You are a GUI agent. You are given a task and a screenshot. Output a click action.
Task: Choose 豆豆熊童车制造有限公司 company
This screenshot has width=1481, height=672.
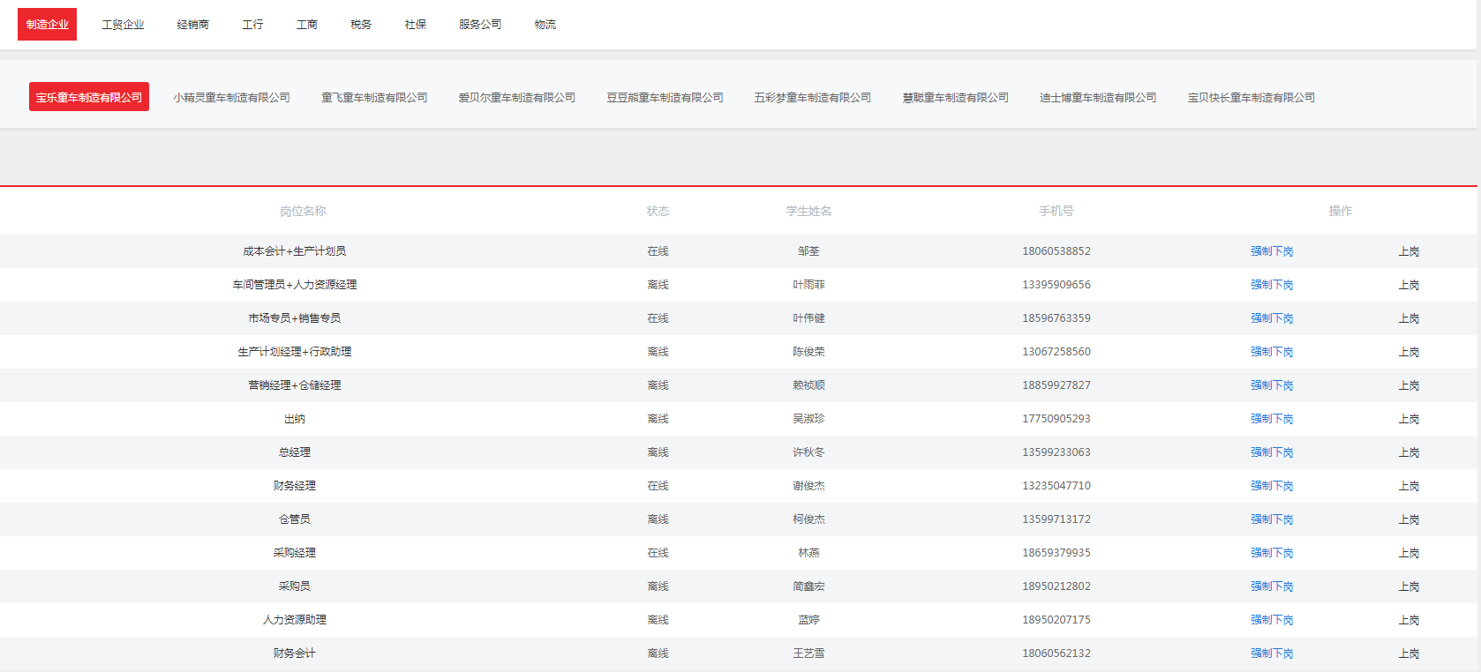[665, 97]
